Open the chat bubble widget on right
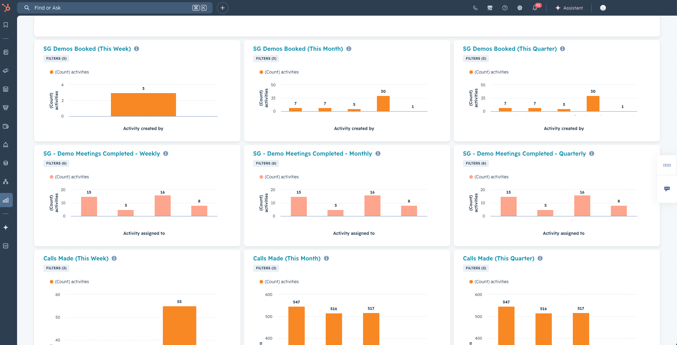677x345 pixels. (667, 189)
